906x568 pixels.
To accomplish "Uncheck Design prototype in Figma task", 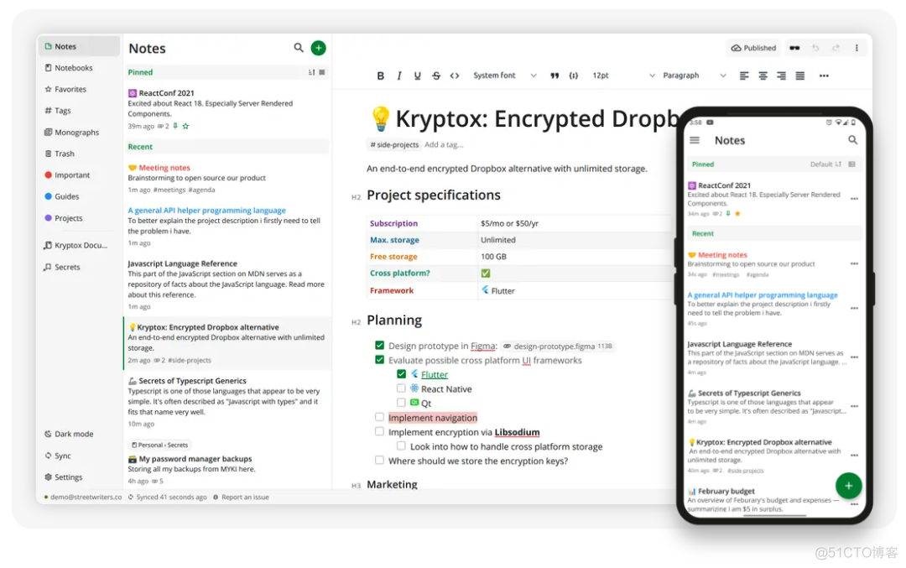I will 380,346.
